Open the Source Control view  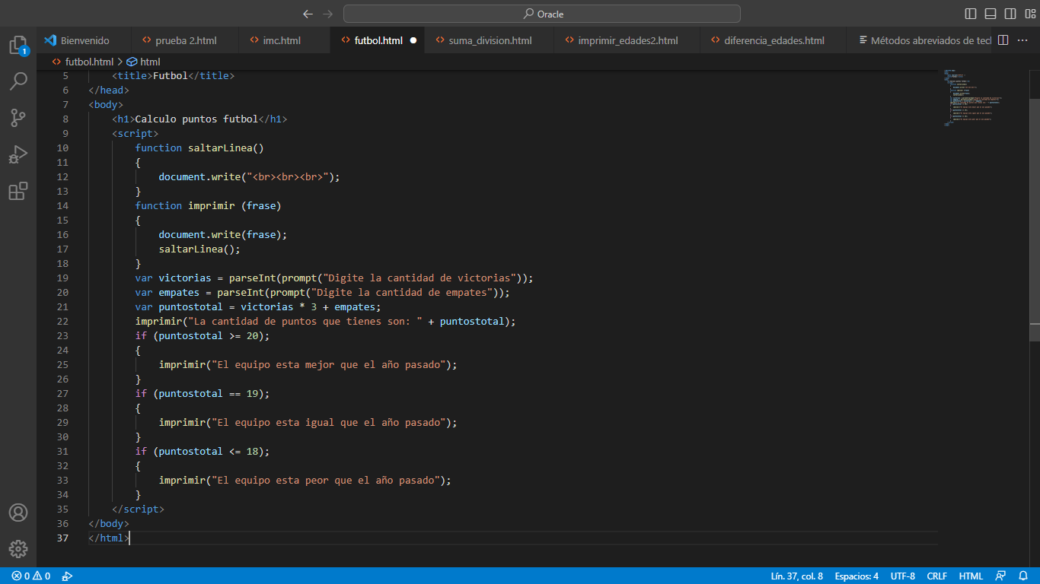pyautogui.click(x=18, y=117)
